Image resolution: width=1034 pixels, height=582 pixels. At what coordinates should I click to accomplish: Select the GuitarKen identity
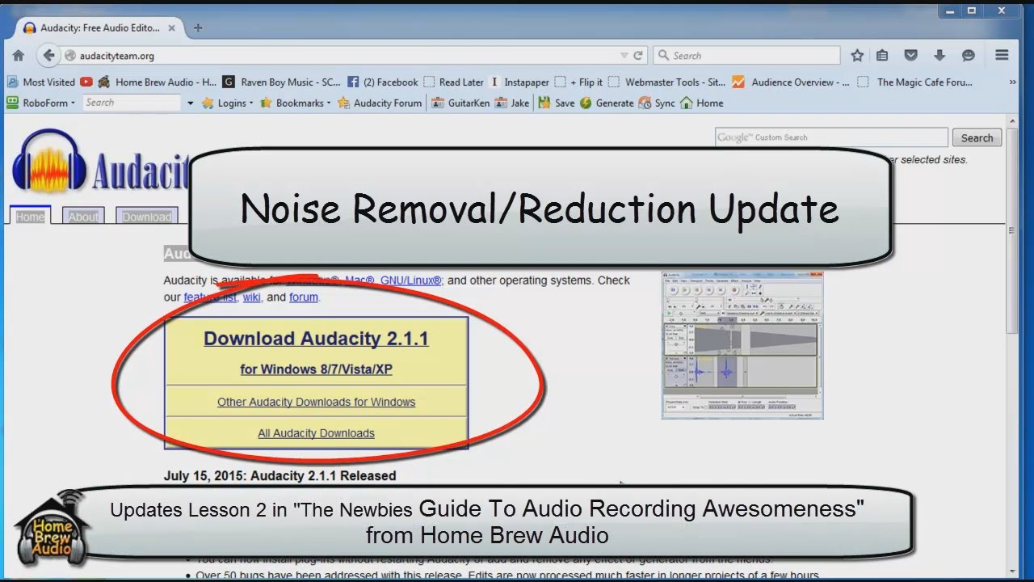pyautogui.click(x=460, y=103)
